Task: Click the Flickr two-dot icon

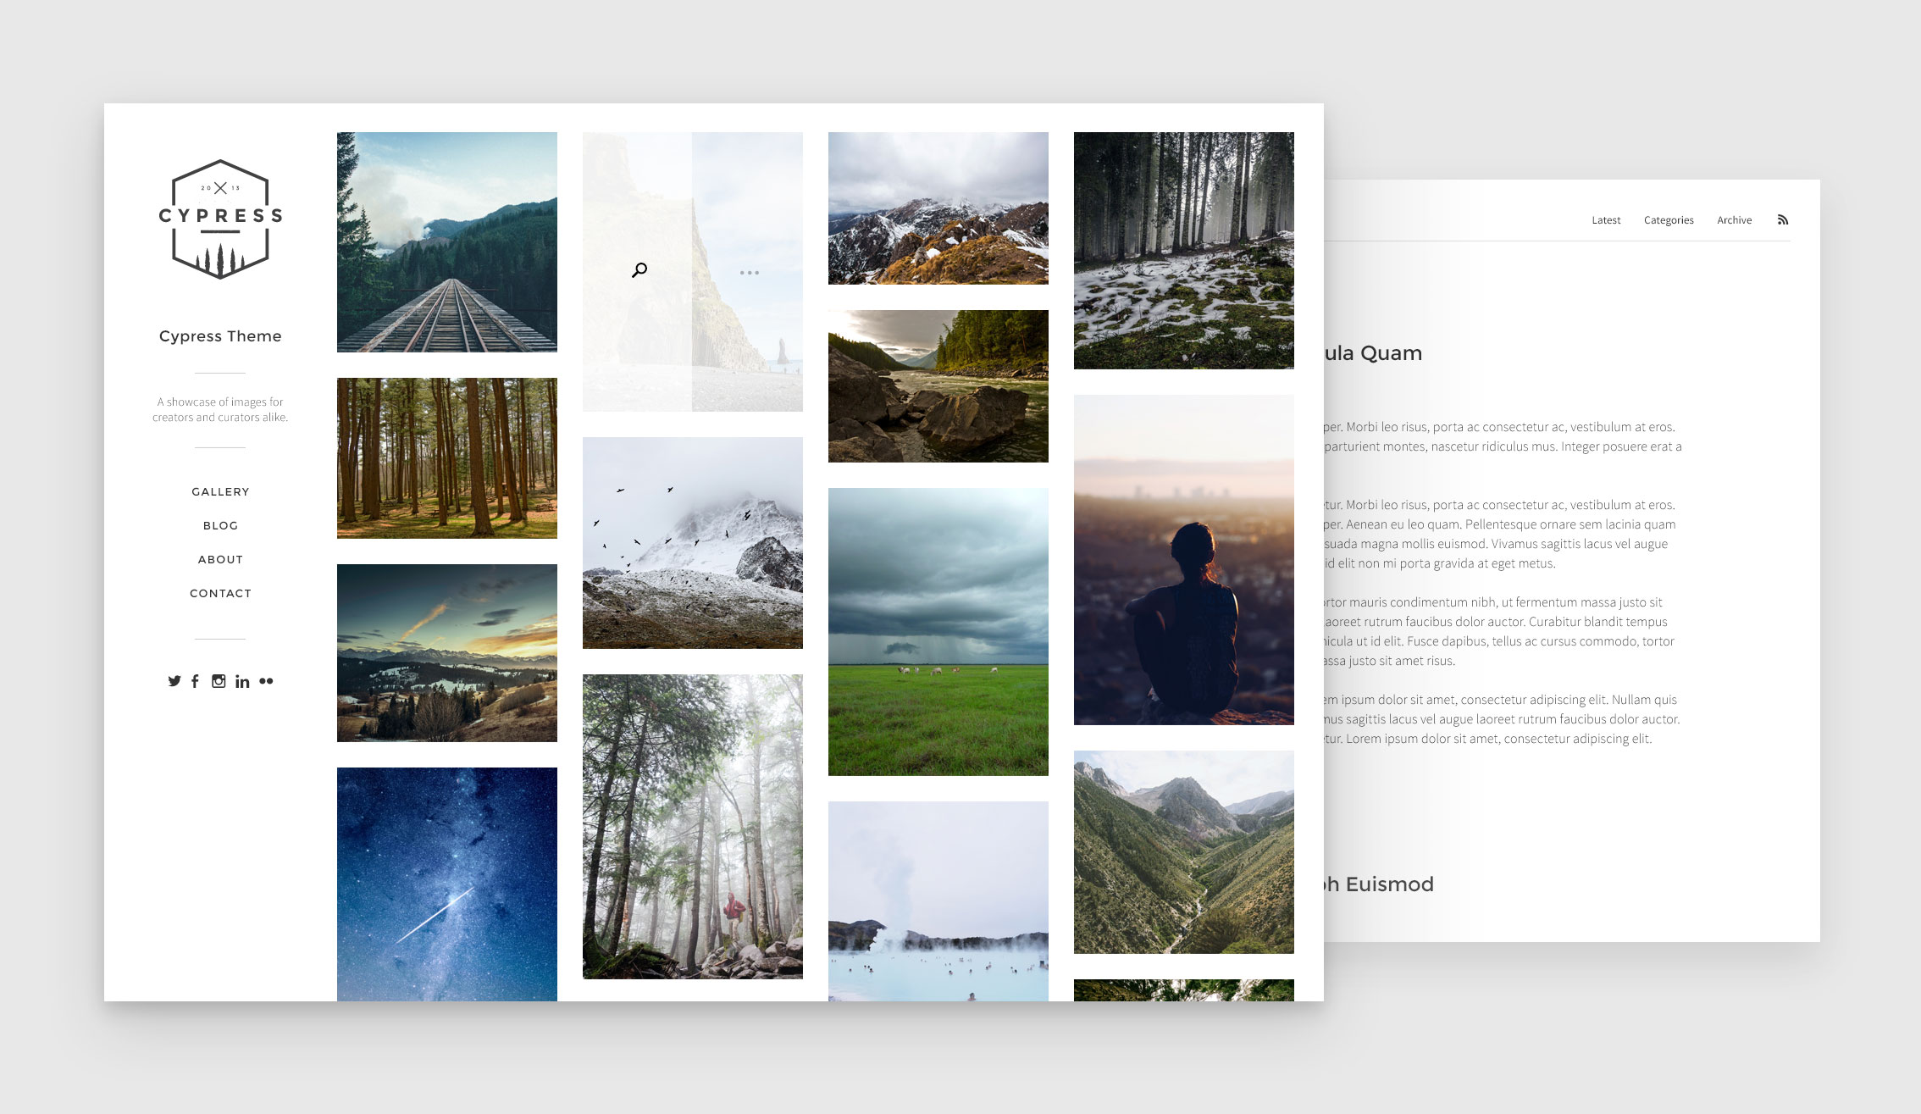Action: (266, 681)
